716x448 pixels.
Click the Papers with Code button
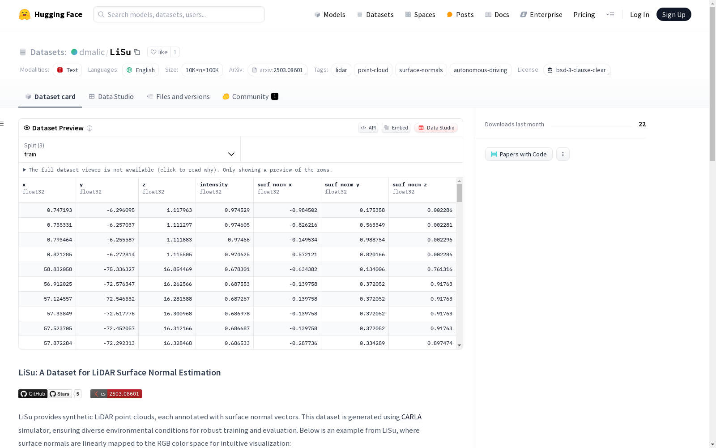519,154
